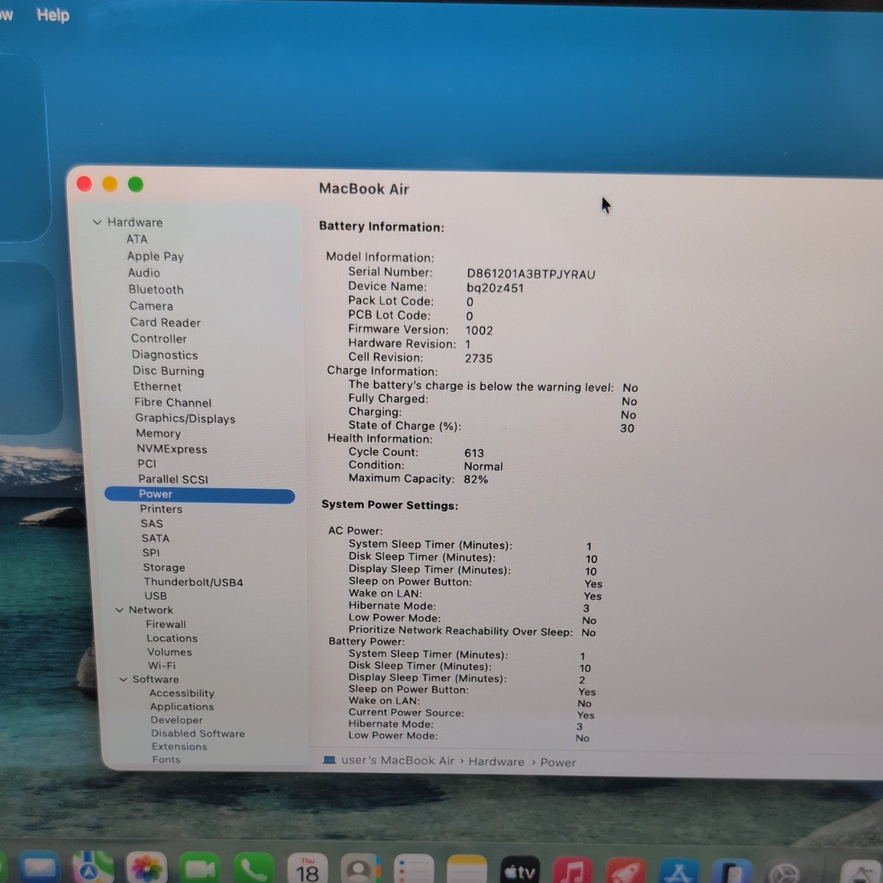This screenshot has width=883, height=883.
Task: Show Audio hardware information
Action: click(x=144, y=273)
